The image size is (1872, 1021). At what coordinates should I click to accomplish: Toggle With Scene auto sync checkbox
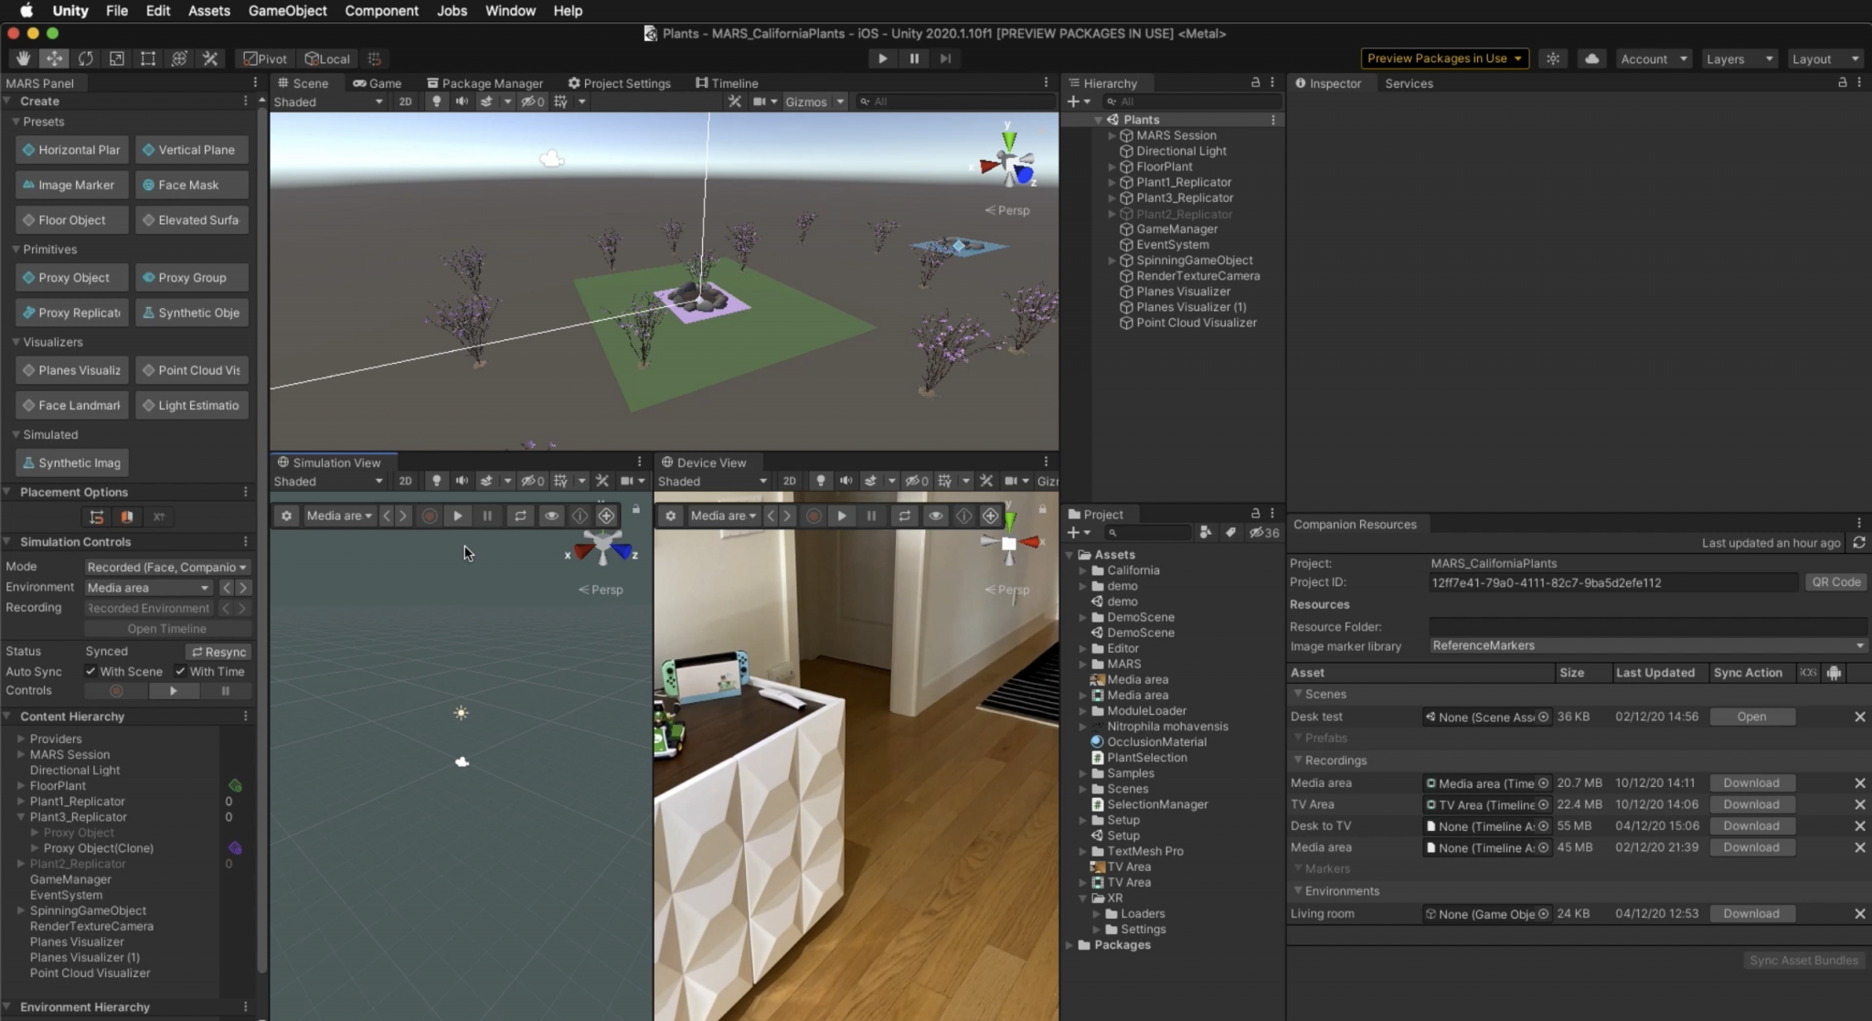tap(90, 671)
